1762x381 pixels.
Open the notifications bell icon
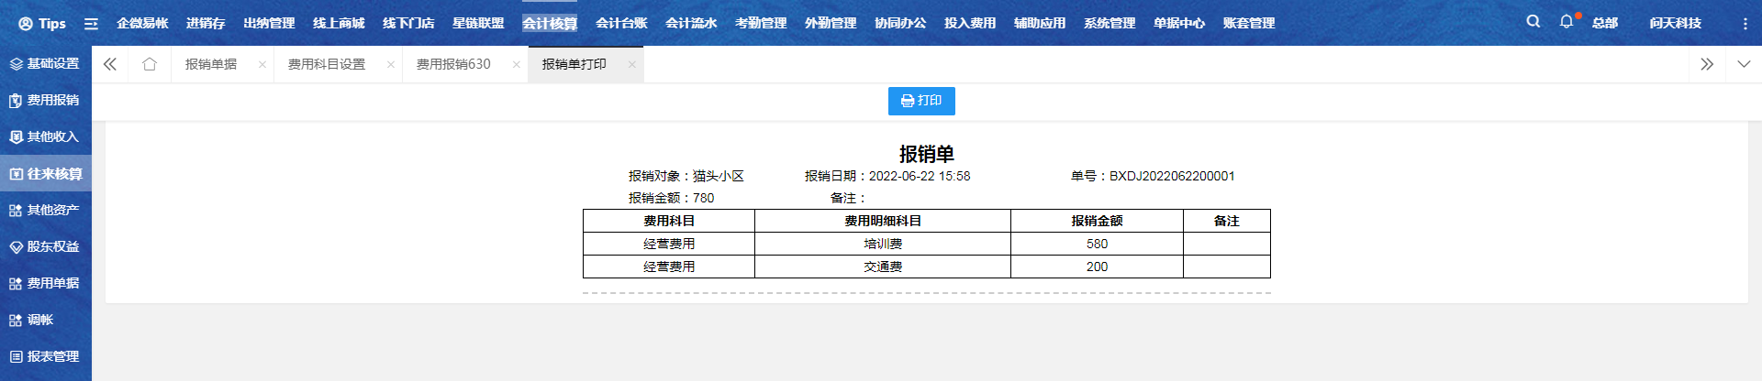click(x=1567, y=21)
